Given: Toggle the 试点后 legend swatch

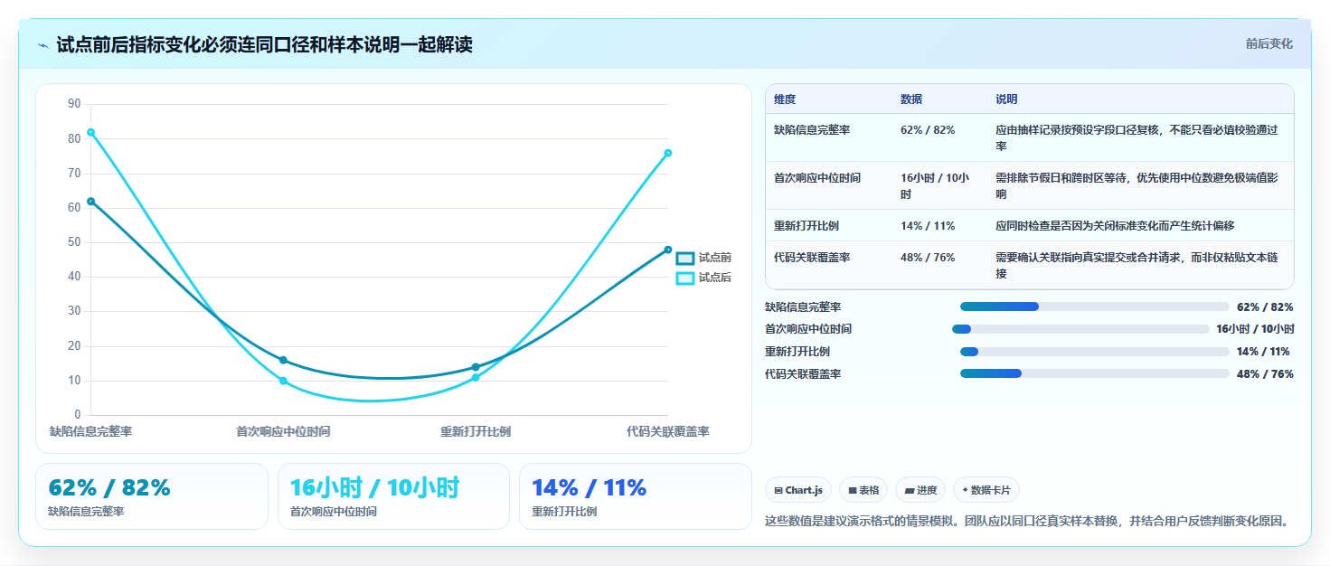Looking at the screenshot, I should [685, 278].
